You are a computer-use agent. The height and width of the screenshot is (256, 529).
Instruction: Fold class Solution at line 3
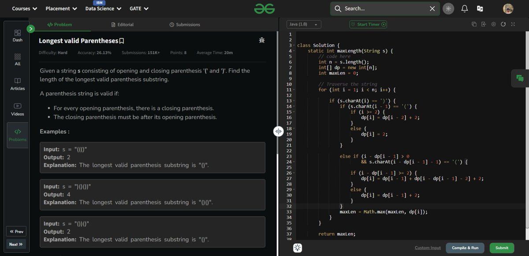coord(294,45)
